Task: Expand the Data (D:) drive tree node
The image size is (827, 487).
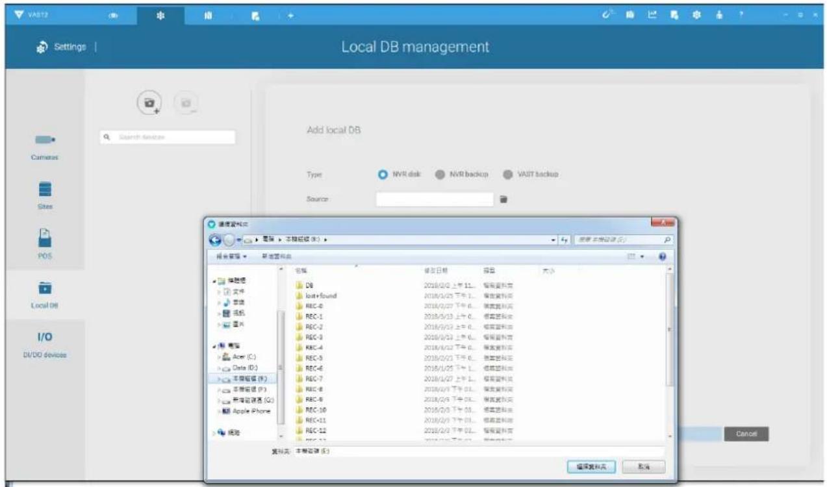Action: [217, 367]
